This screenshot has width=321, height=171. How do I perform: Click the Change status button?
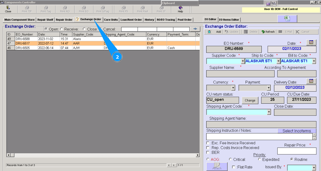(x=250, y=100)
